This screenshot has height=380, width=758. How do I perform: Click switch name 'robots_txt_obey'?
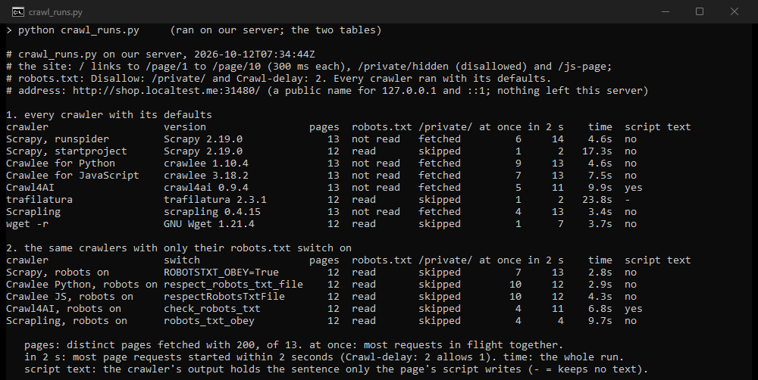[x=209, y=321]
